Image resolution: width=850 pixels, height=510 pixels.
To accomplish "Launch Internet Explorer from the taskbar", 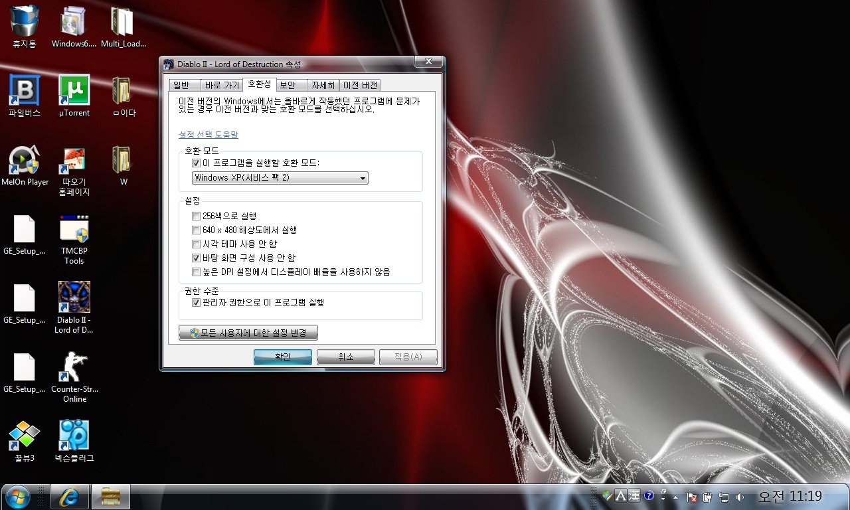I will point(69,497).
